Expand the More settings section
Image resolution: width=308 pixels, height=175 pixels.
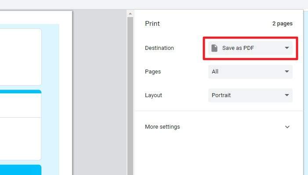217,127
